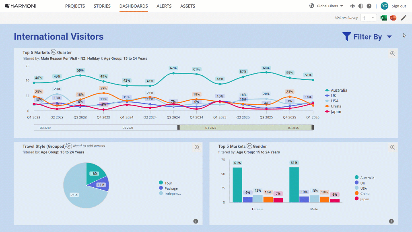
Task: Open the edit pencil tool
Action: tap(404, 18)
